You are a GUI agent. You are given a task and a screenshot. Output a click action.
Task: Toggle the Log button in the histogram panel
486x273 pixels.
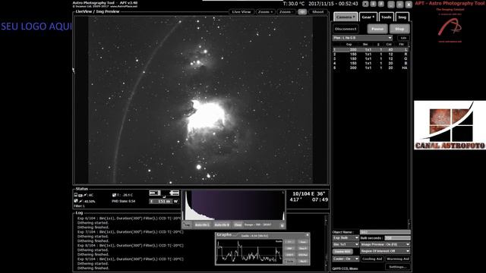tap(187, 224)
